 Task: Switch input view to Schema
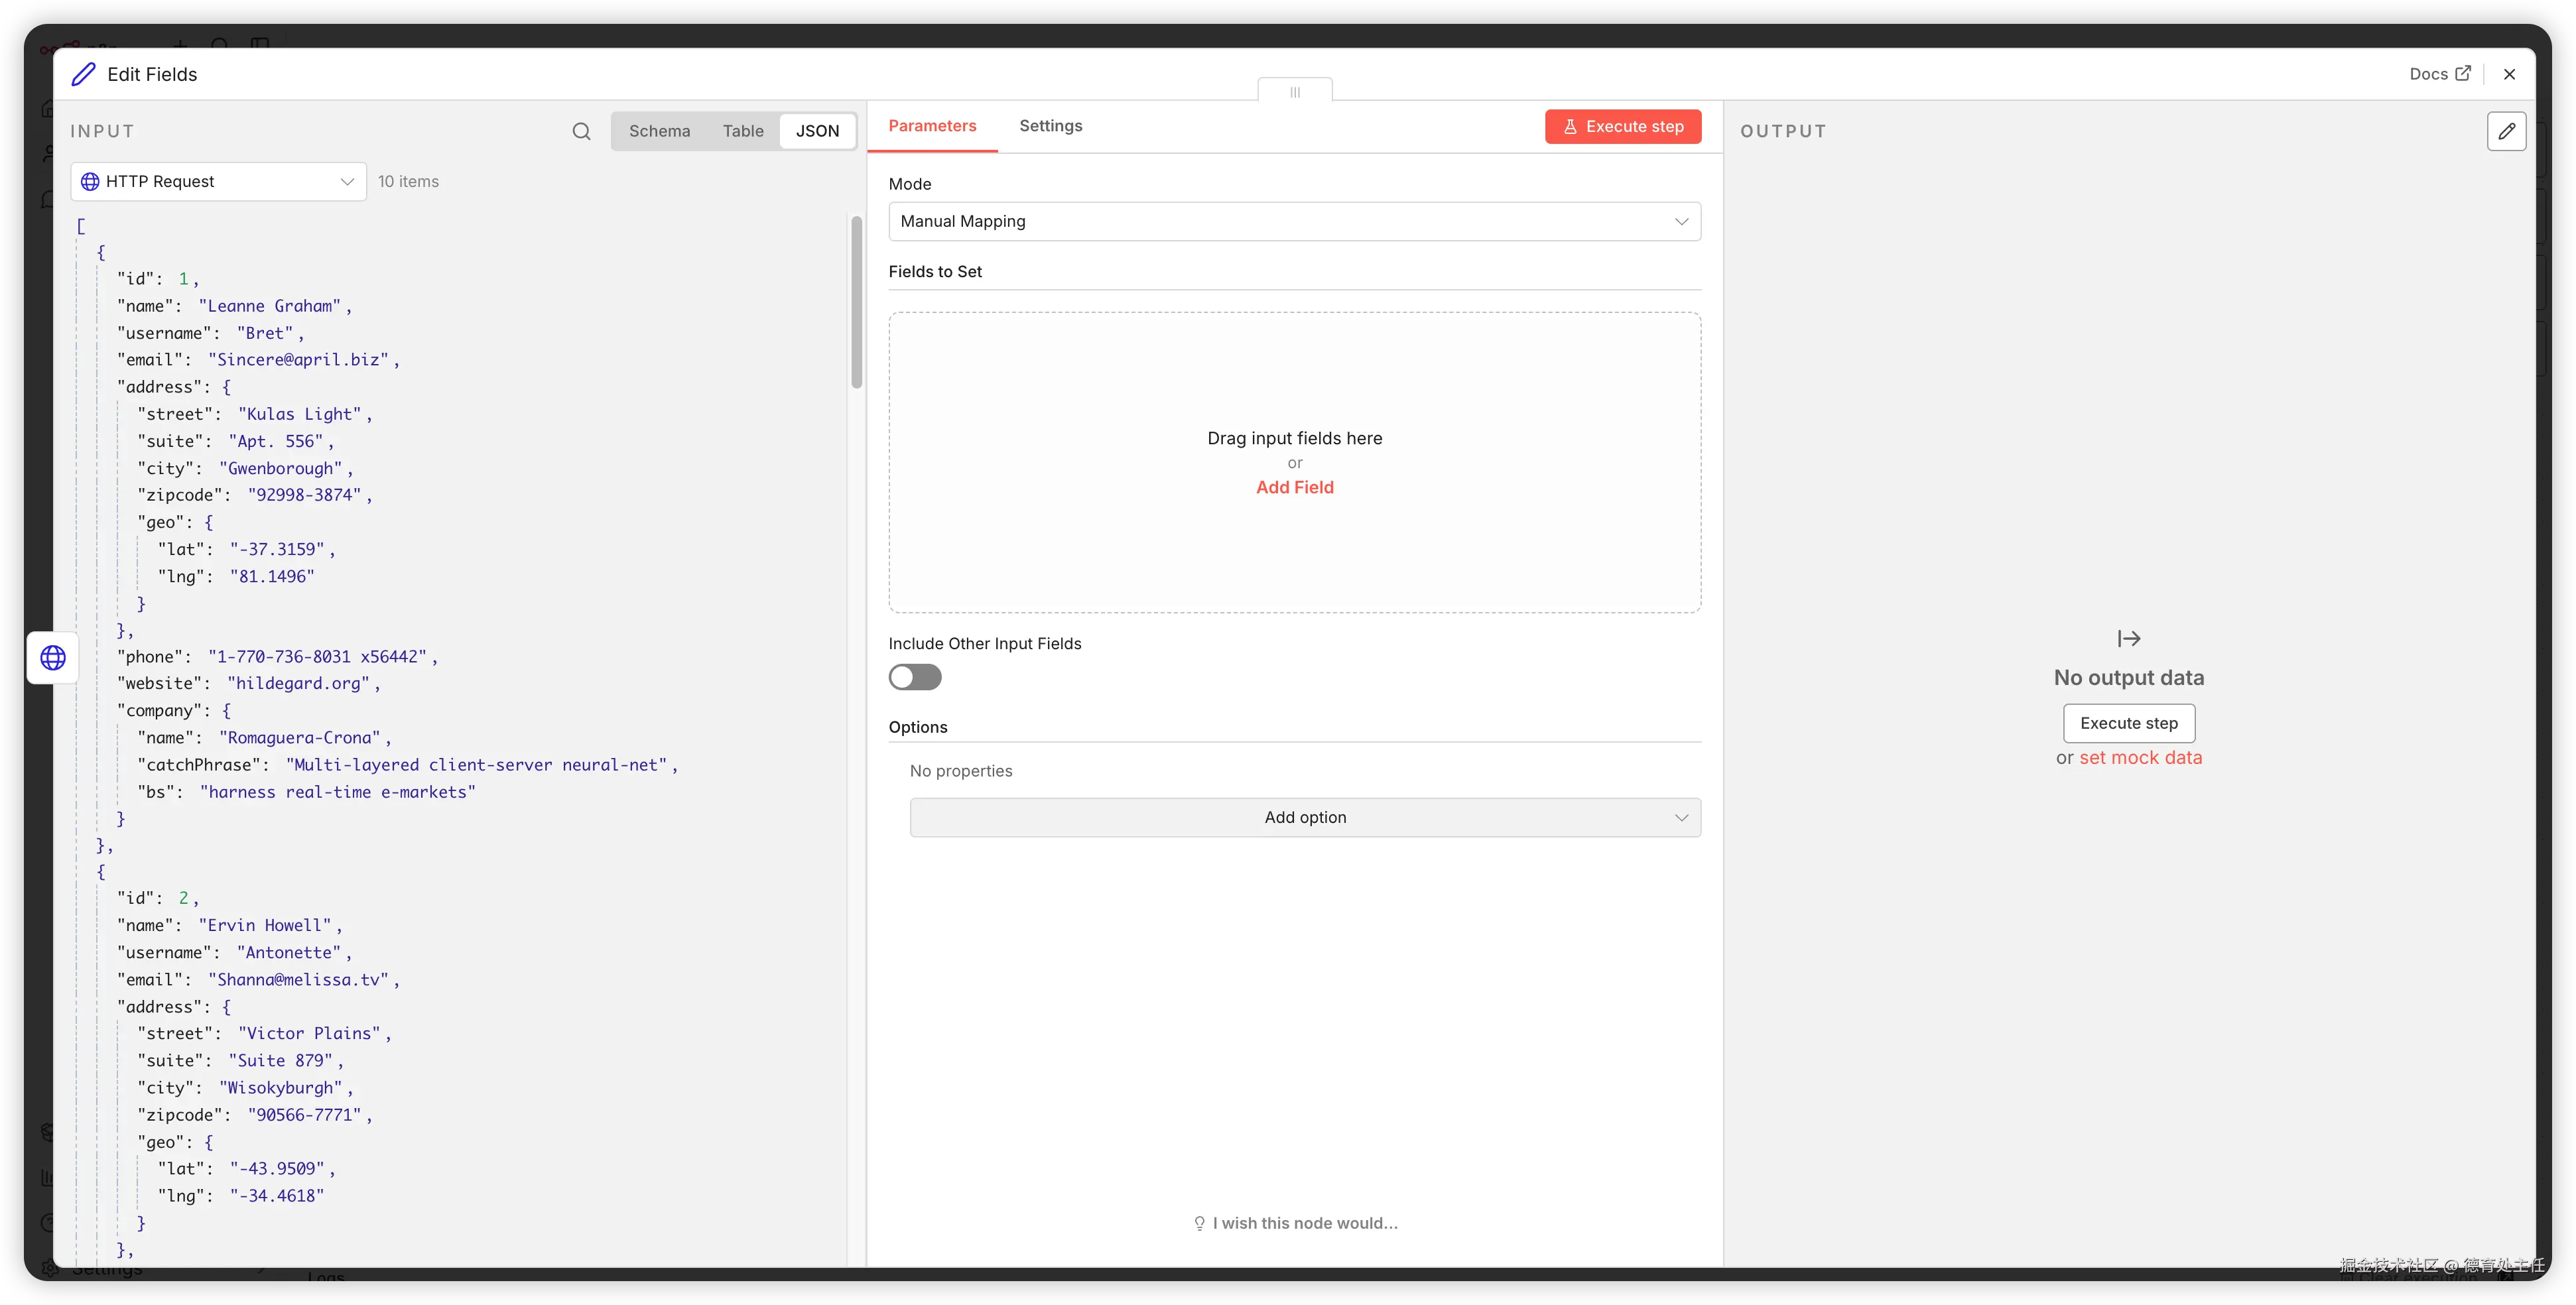point(659,131)
